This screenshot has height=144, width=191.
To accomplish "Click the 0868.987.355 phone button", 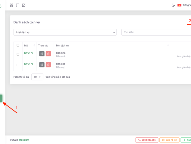I will 146,140.
